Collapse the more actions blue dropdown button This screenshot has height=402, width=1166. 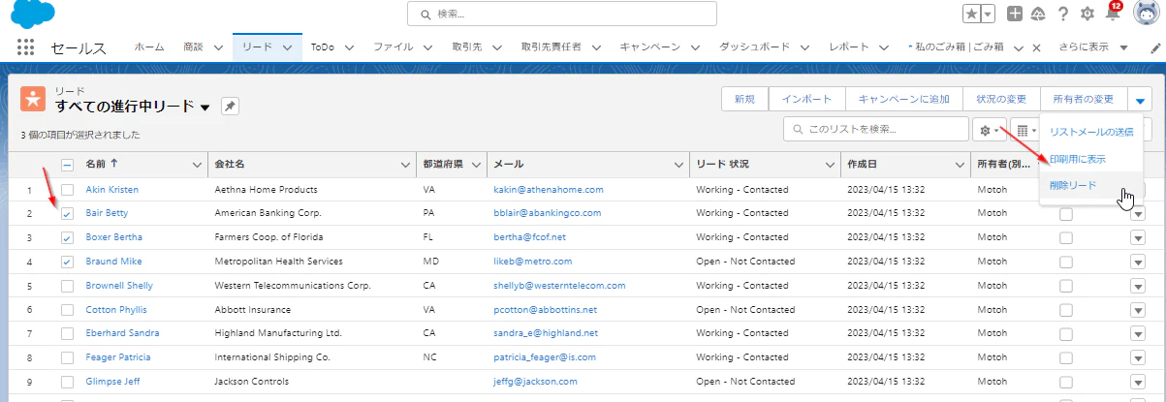click(x=1139, y=99)
